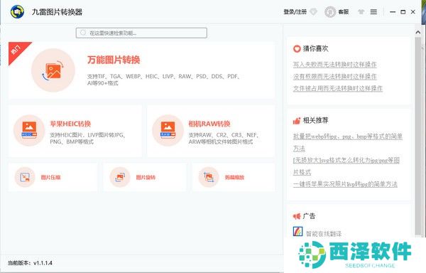Click the 智能在线翻译 ad icon

(x=297, y=232)
